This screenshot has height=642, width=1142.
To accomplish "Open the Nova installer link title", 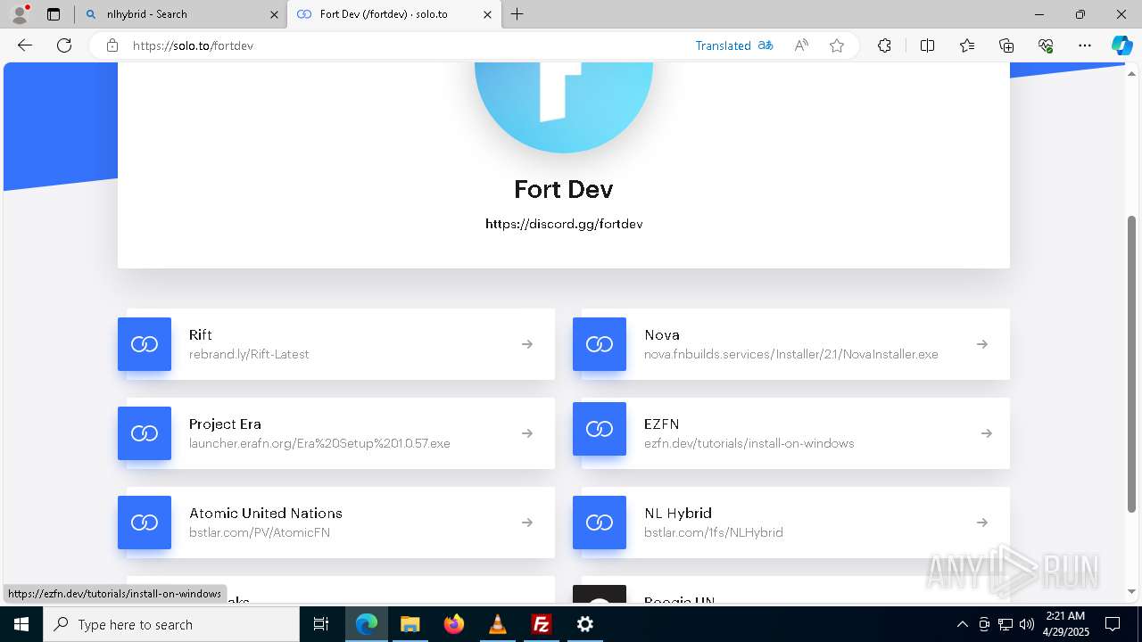I will [662, 335].
